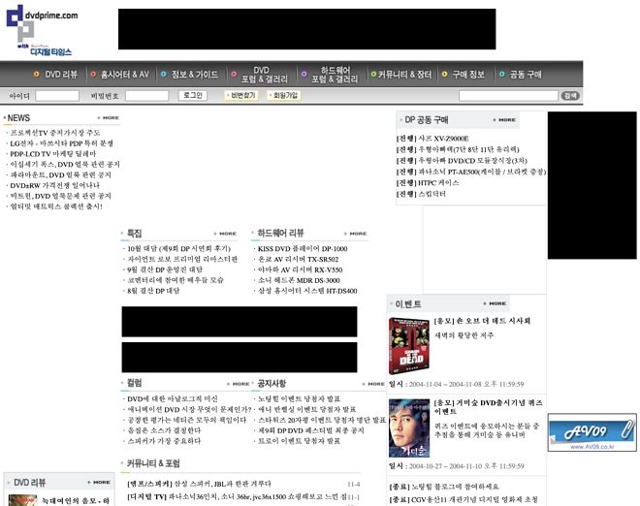Open group buy item 'HTPC 케이스'
Screen dimensions: 640x506
[x=428, y=183]
